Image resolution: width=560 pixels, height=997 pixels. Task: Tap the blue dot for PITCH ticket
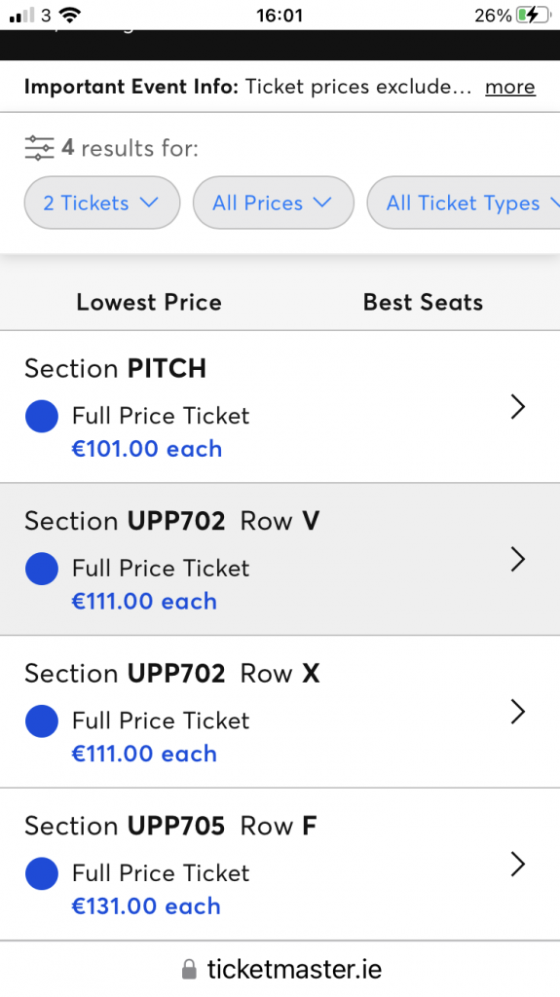[x=42, y=416]
